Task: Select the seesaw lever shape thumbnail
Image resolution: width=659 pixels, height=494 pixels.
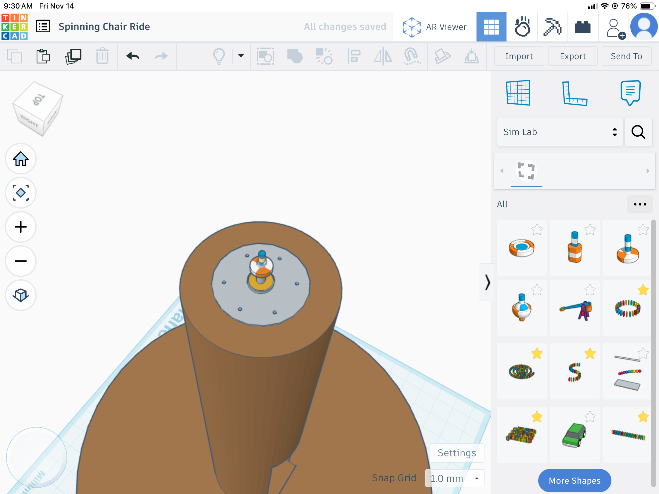Action: tap(574, 308)
